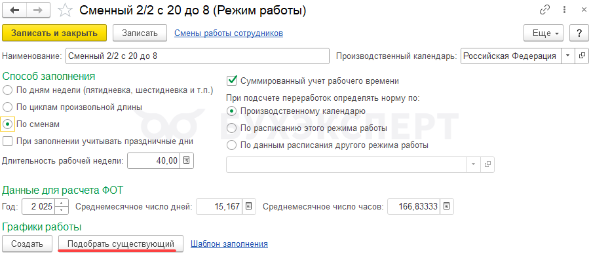Copy link using the chain icon
The image size is (591, 254).
coord(545,10)
